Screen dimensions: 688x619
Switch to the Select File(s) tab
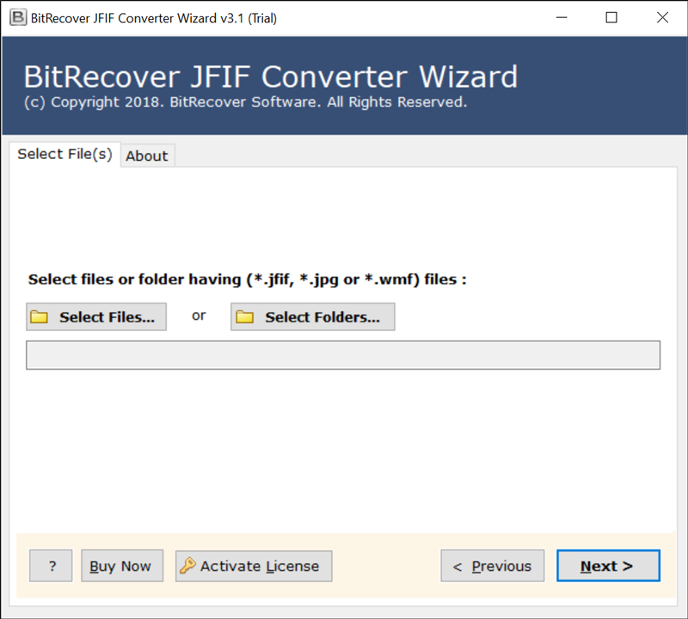click(x=64, y=154)
